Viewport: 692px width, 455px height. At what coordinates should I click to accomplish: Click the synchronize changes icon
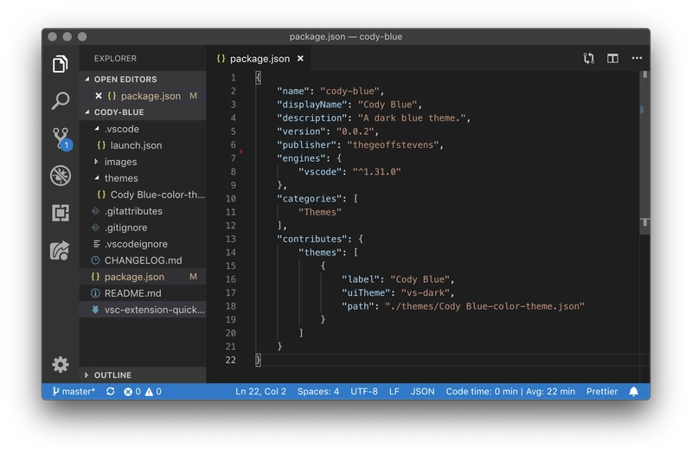111,392
